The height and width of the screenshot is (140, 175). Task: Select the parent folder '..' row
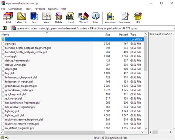coord(73,39)
